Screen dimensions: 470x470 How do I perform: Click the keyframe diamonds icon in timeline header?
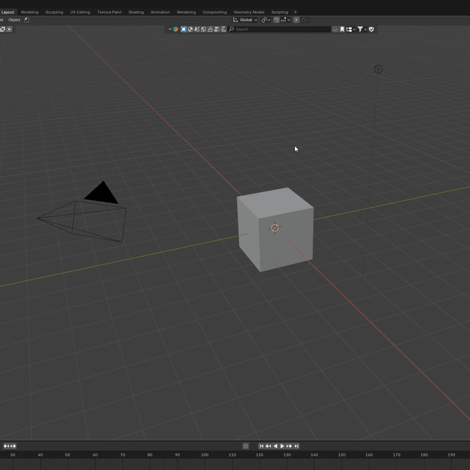(10, 446)
